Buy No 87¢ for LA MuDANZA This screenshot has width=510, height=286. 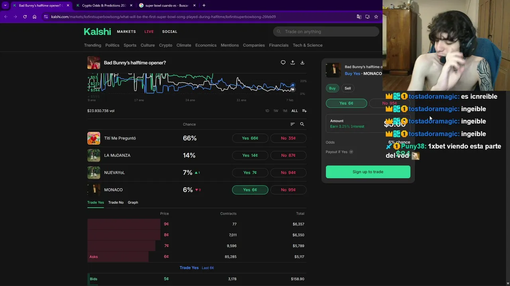(288, 155)
